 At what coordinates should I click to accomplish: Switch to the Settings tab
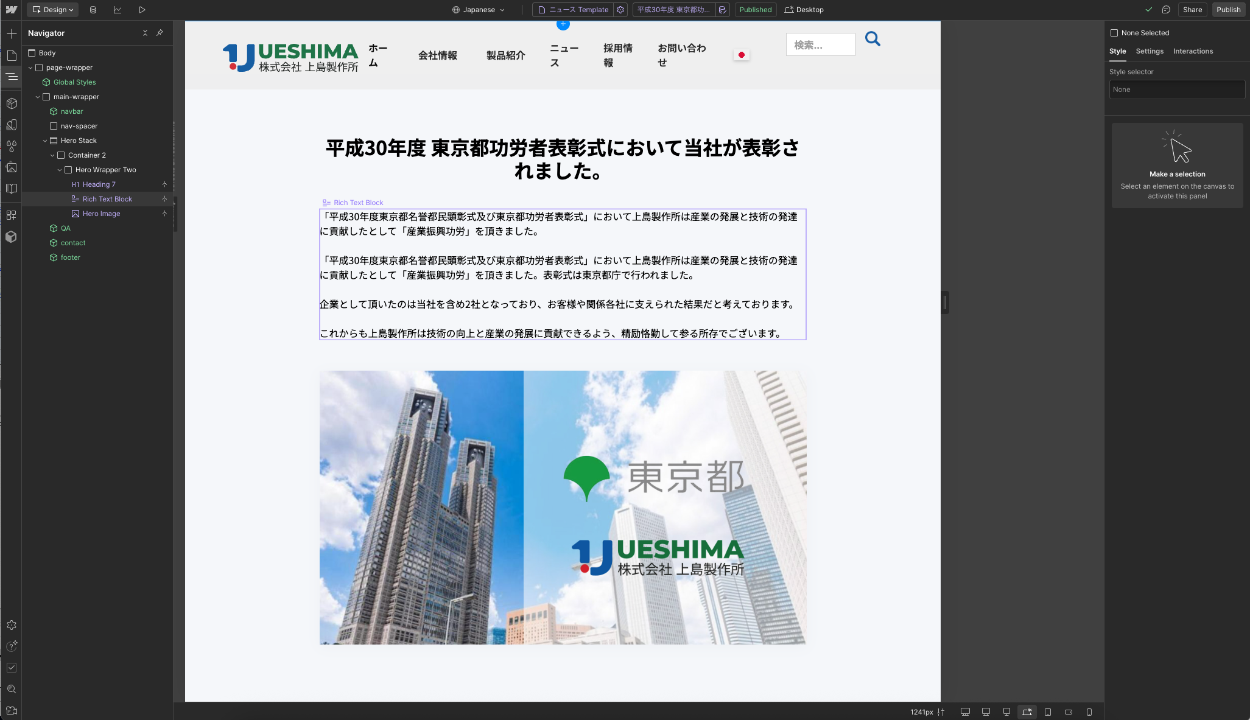(1150, 51)
